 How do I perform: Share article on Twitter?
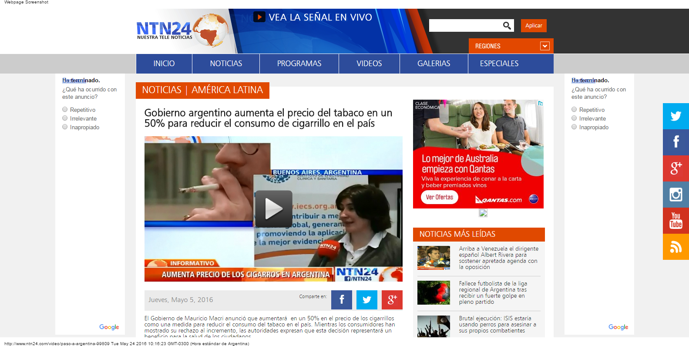[367, 300]
